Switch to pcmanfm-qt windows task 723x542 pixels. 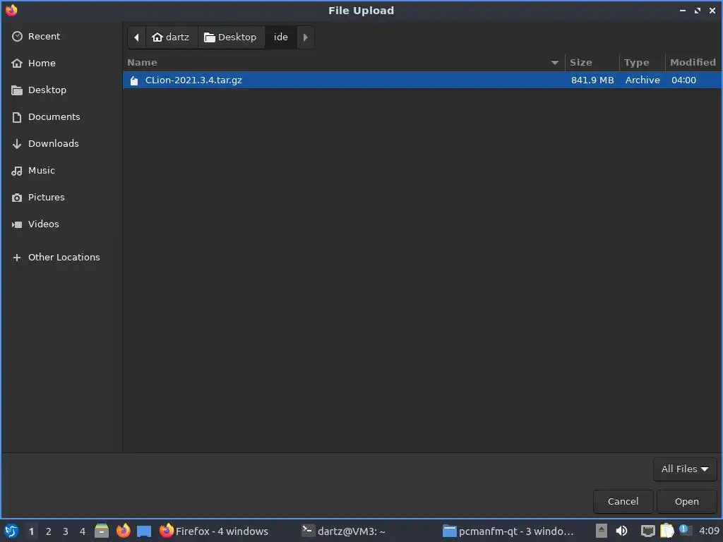tap(508, 531)
